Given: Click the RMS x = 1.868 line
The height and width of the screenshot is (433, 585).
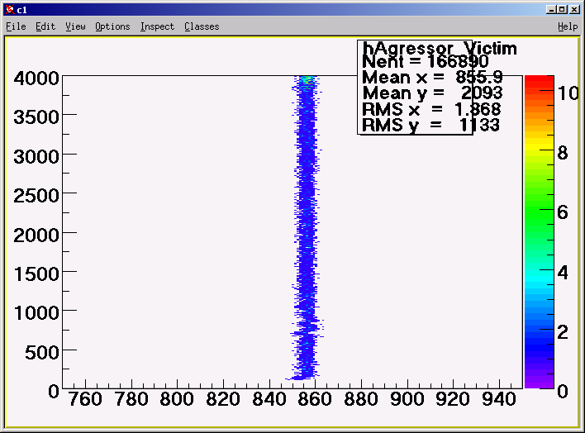Looking at the screenshot, I should pos(431,109).
